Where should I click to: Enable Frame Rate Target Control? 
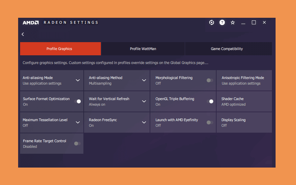pos(77,144)
